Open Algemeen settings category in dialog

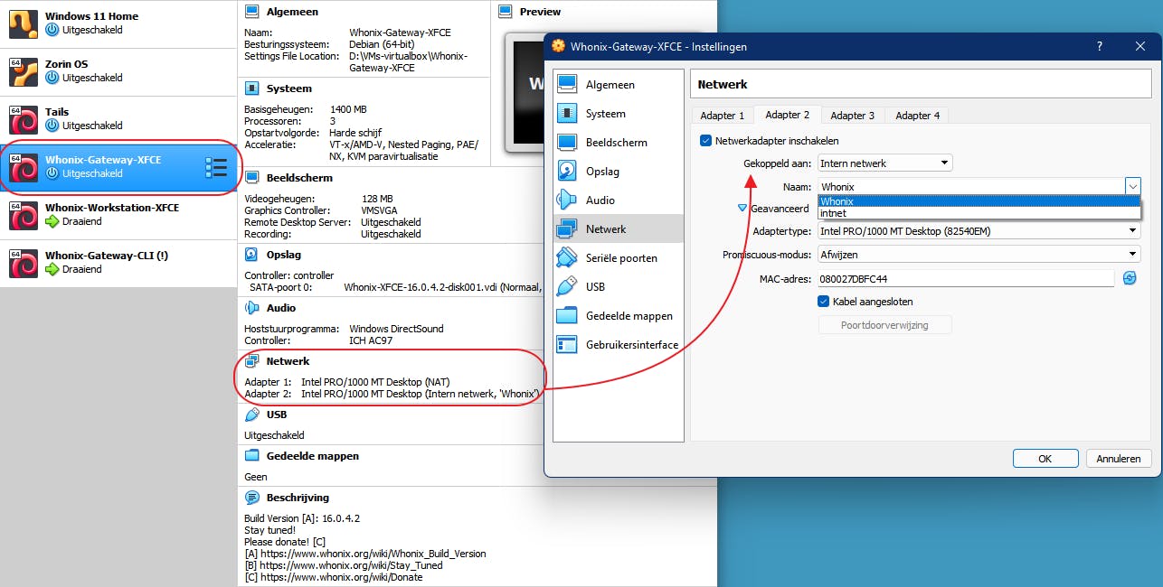click(619, 85)
